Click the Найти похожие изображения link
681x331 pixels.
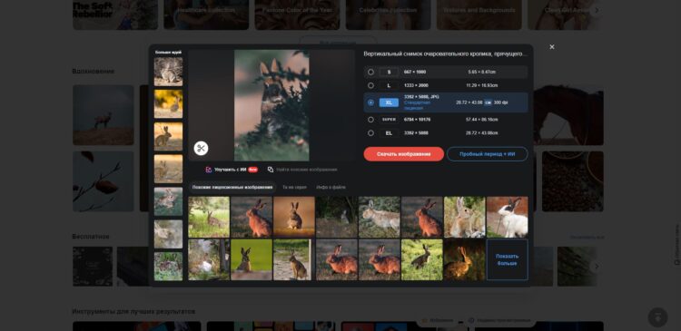point(307,170)
